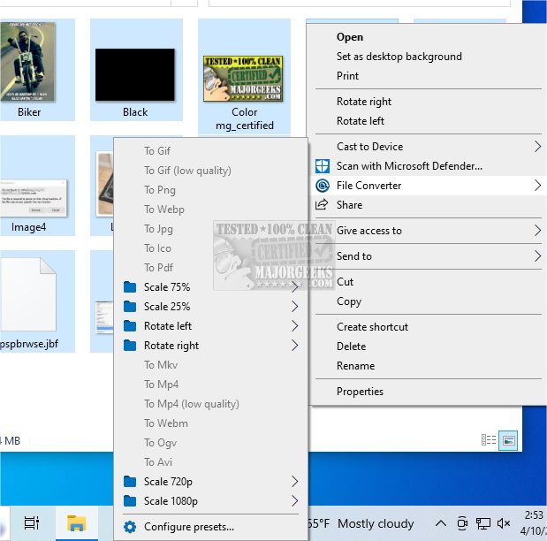The image size is (547, 541).
Task: Open File Explorer from the taskbar
Action: 76,523
